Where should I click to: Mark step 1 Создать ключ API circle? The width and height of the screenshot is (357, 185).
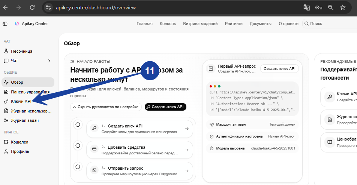pos(78,124)
